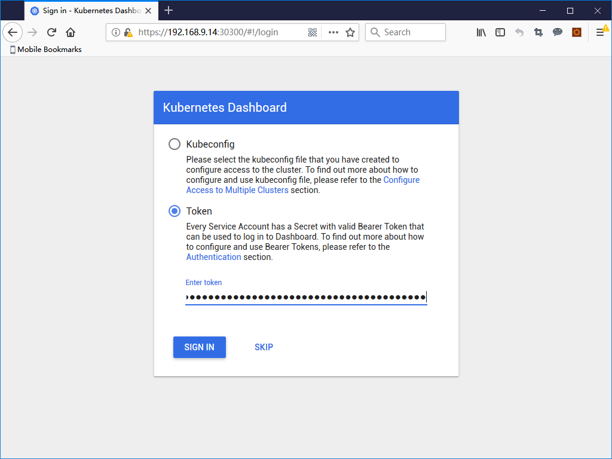Click the crop screenshot toolbar icon

coord(538,32)
